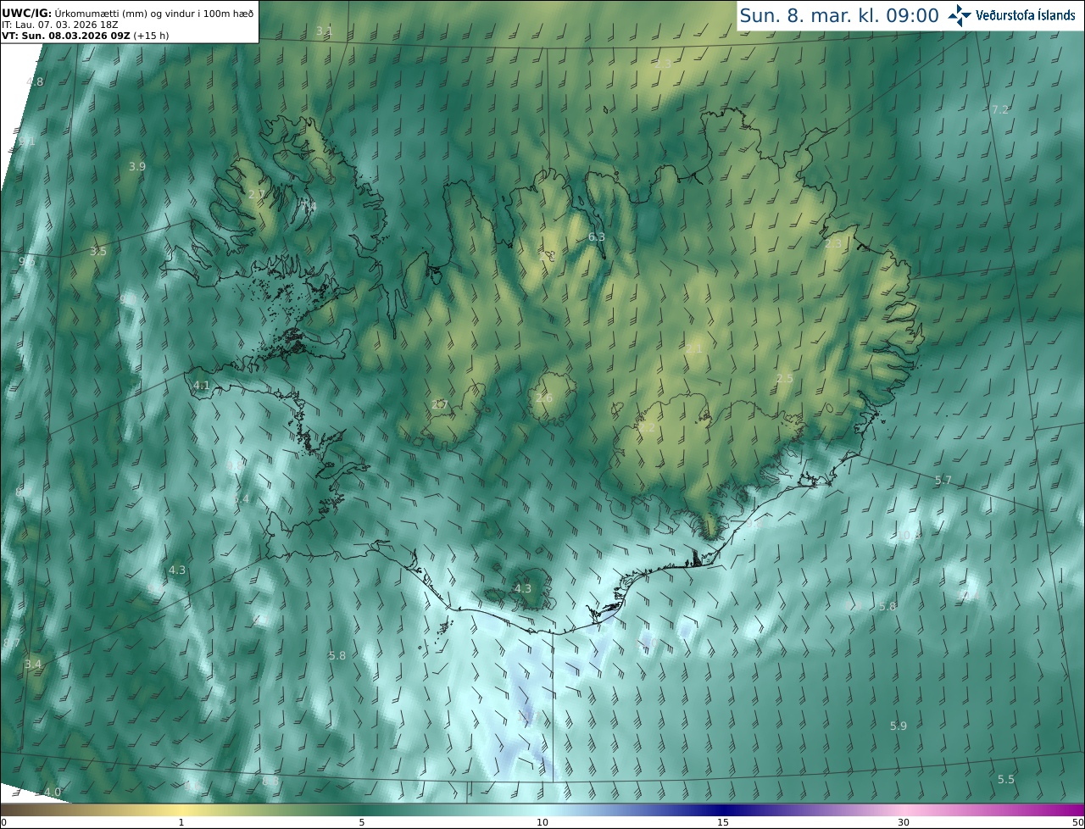Click the 7.2 precipitation value label
The image size is (1085, 829).
click(x=1000, y=109)
